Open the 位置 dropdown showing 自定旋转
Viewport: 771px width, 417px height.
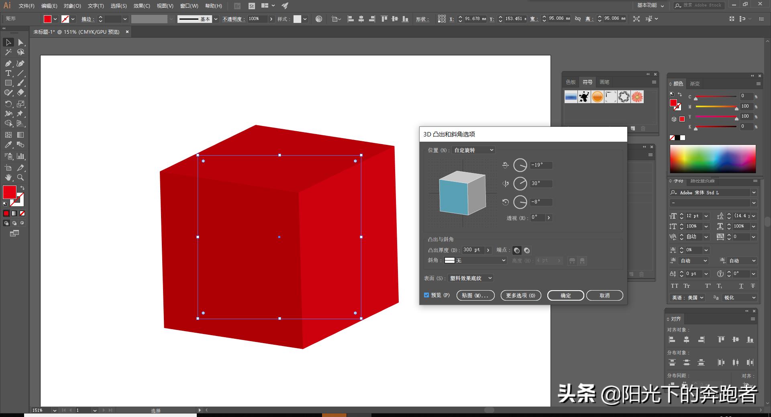473,150
